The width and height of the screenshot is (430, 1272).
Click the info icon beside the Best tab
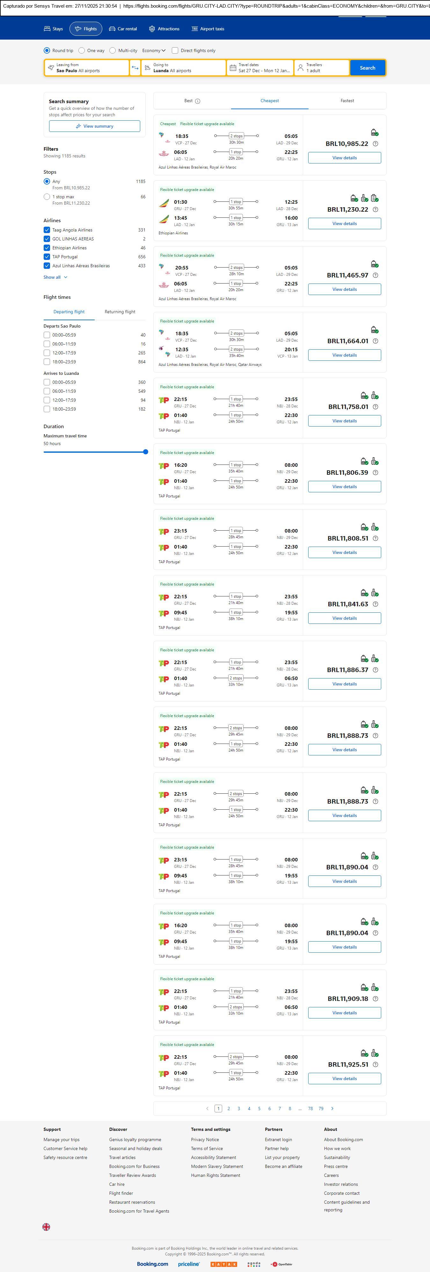[x=198, y=101]
